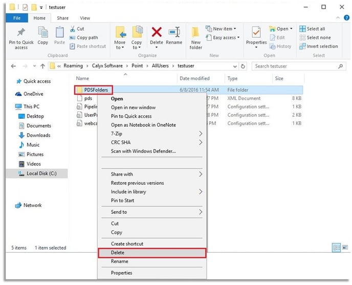Click Select none in the ribbon
352x285 pixels.
tap(315, 37)
